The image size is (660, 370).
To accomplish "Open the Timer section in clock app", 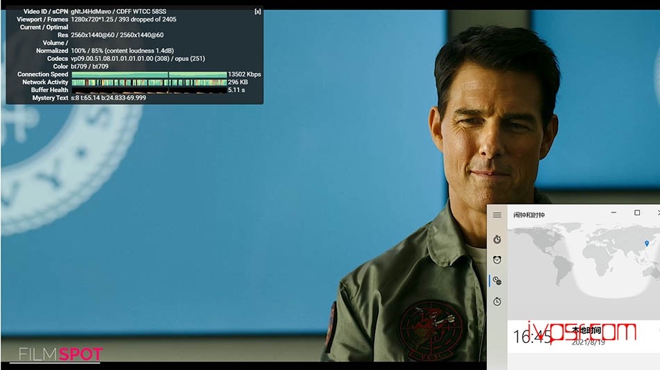I will click(497, 239).
